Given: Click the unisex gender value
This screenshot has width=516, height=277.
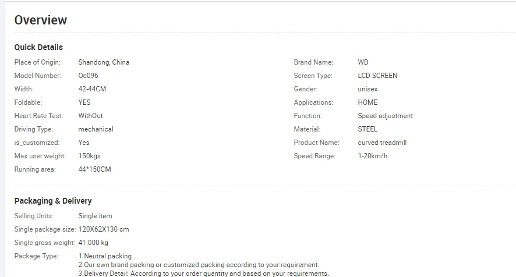Looking at the screenshot, I should coord(367,89).
